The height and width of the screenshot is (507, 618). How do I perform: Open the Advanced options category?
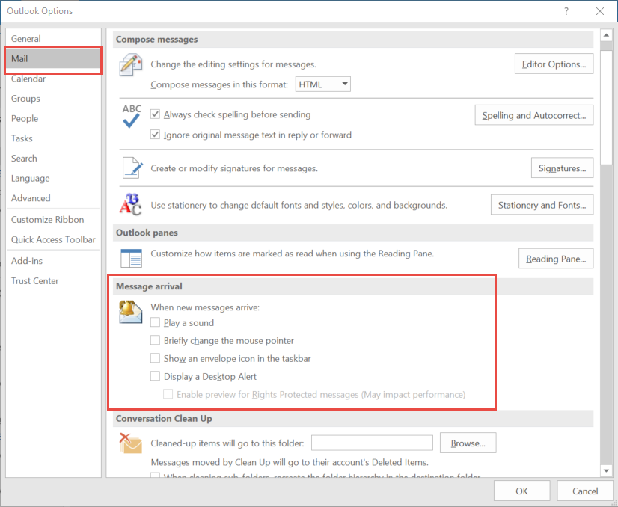pyautogui.click(x=53, y=198)
